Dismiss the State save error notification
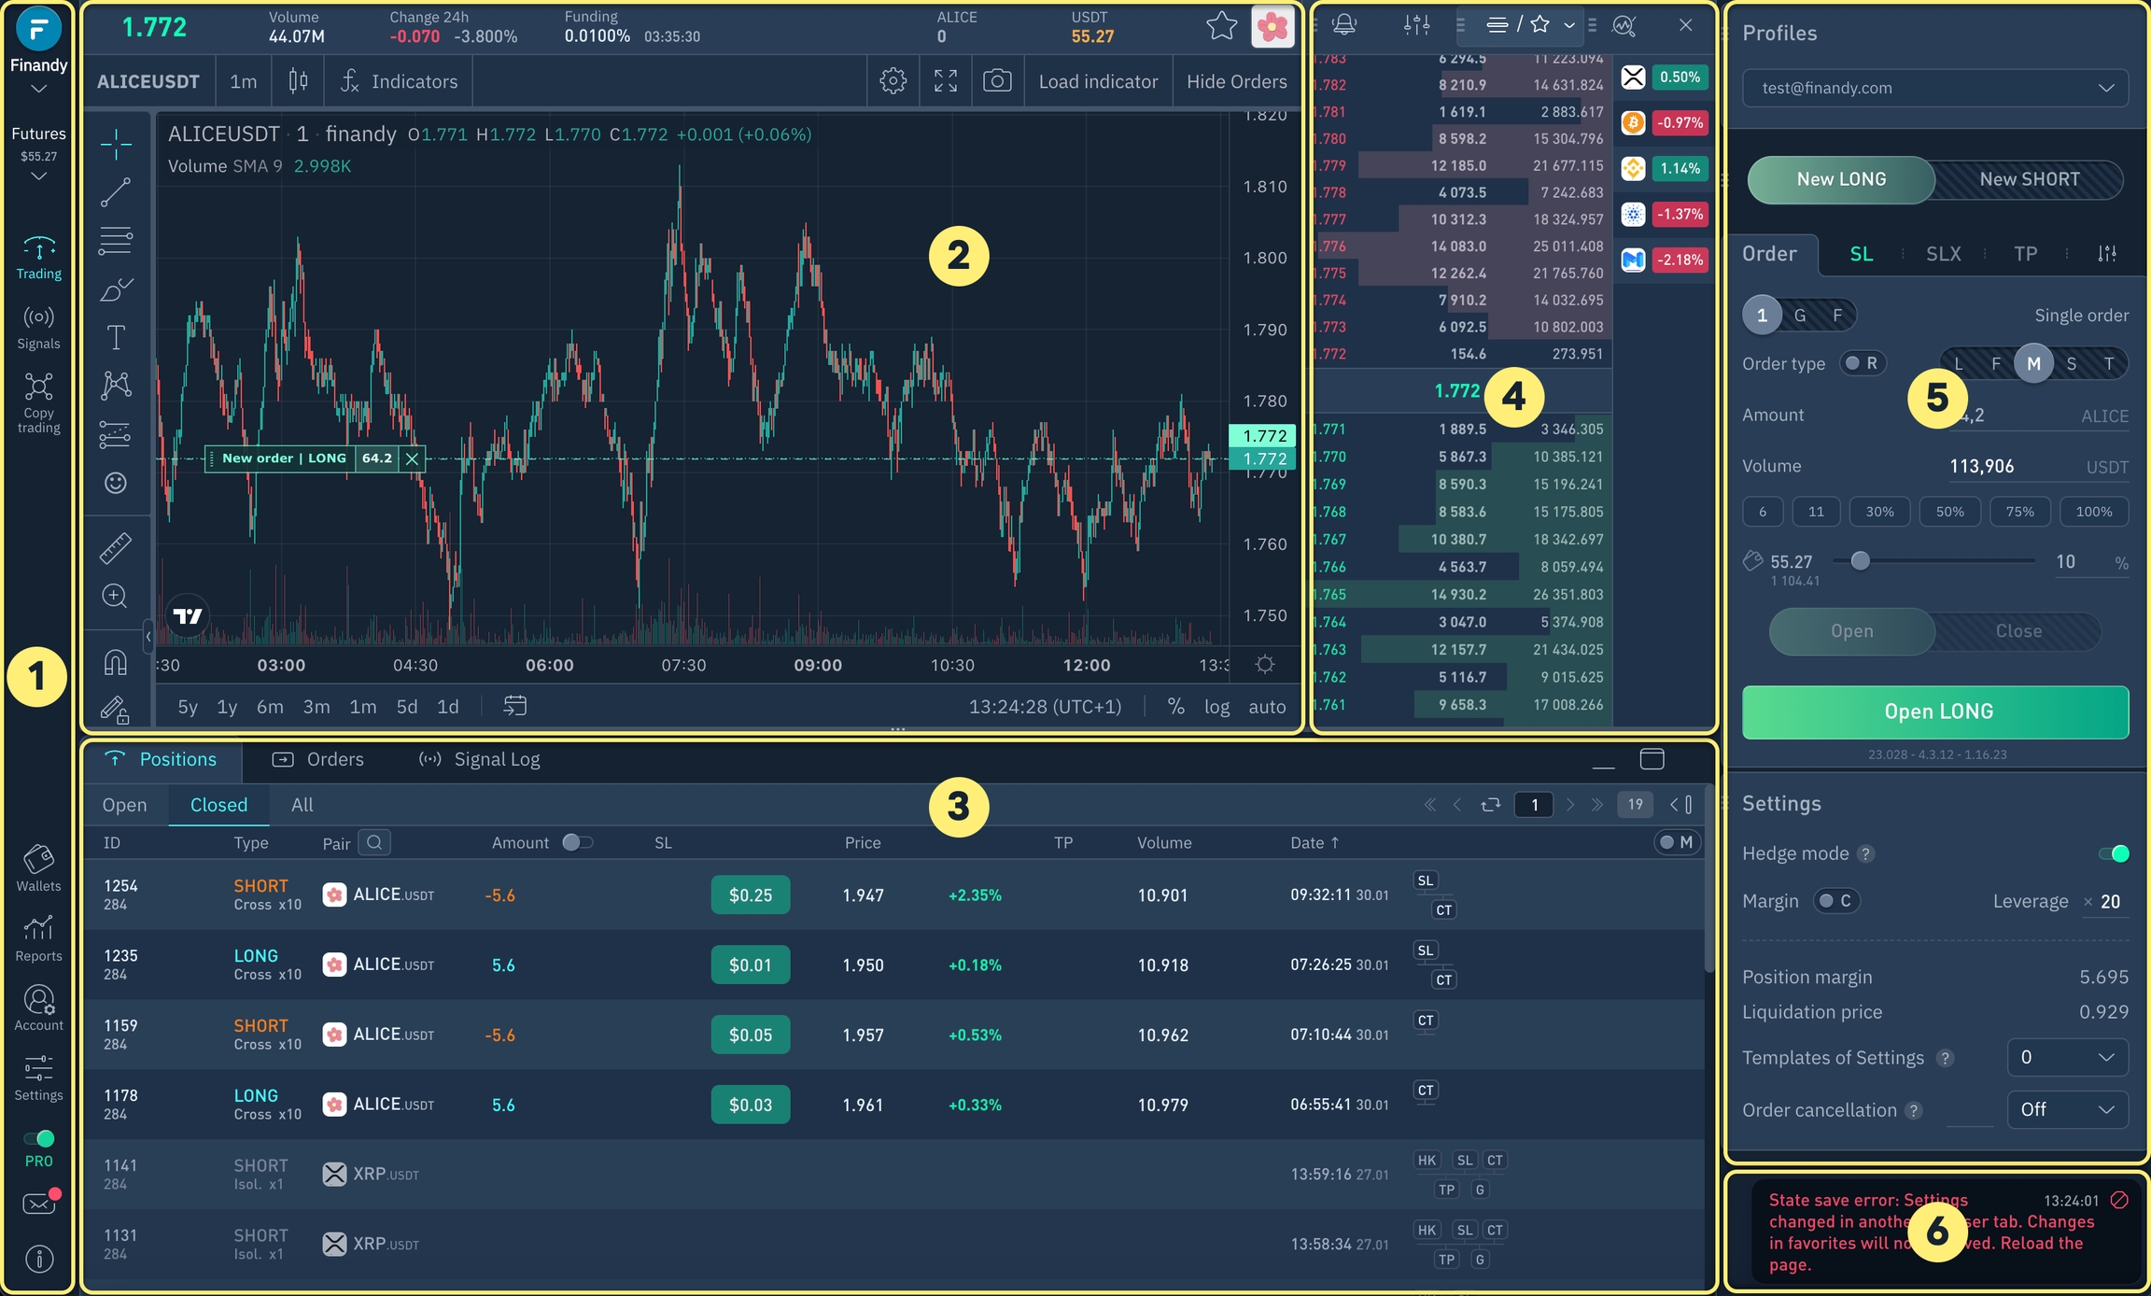This screenshot has height=1296, width=2151. pyautogui.click(x=2119, y=1200)
